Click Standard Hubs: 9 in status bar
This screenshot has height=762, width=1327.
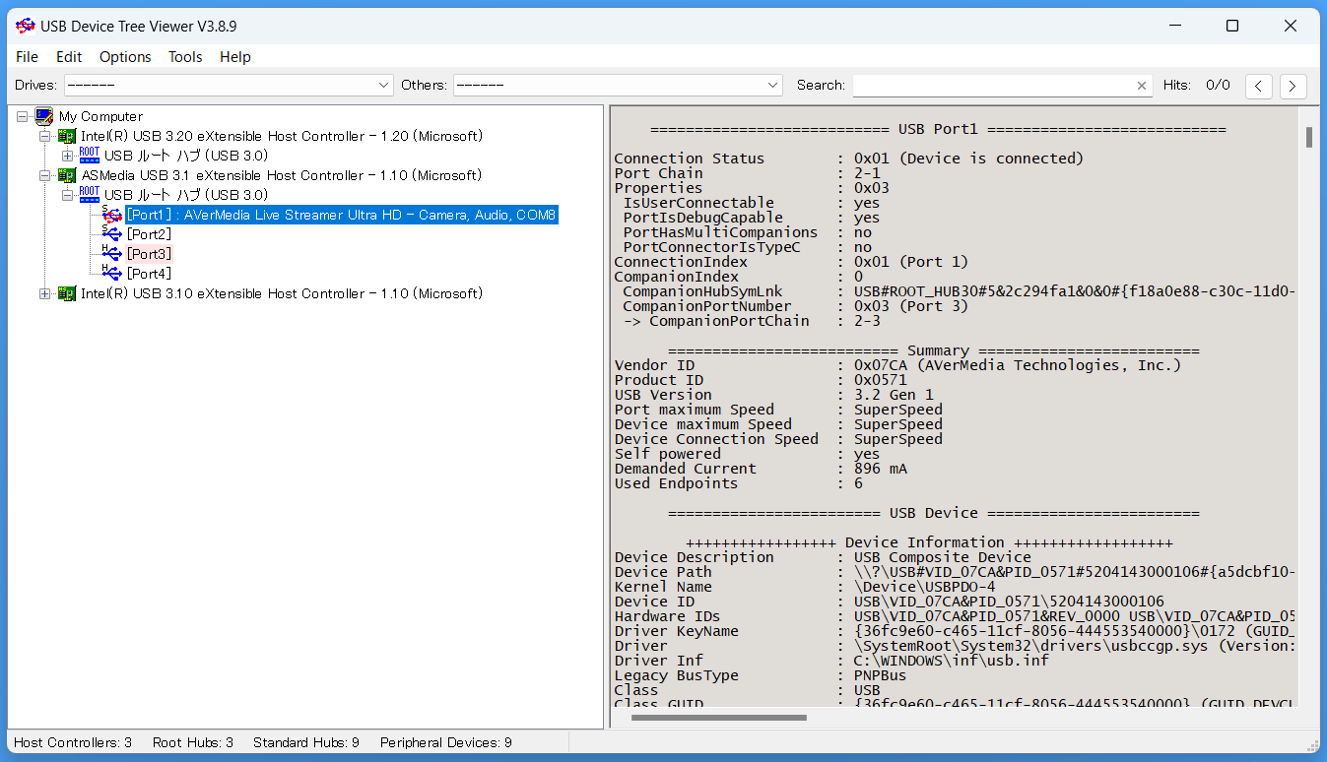pyautogui.click(x=306, y=742)
